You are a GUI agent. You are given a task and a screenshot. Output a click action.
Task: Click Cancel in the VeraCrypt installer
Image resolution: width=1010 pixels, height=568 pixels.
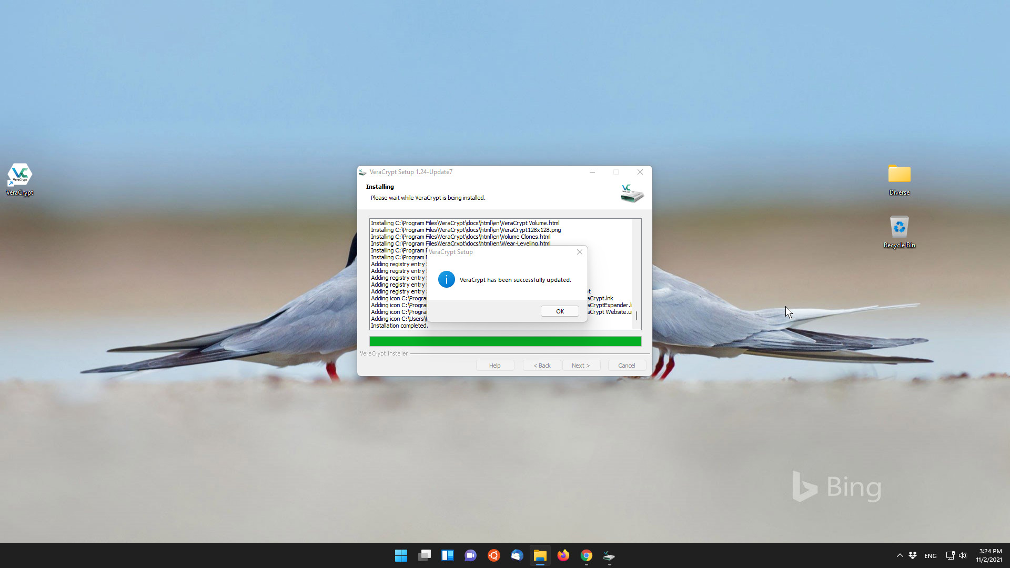(627, 366)
